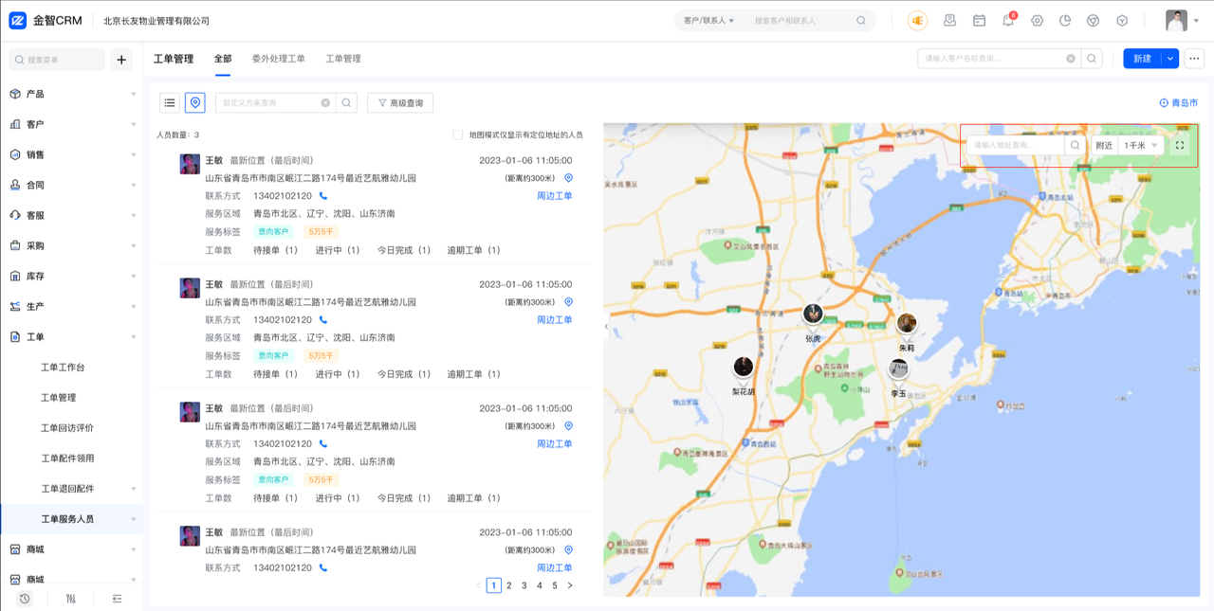Switch to the 全部 tab
The image size is (1214, 611).
point(223,59)
